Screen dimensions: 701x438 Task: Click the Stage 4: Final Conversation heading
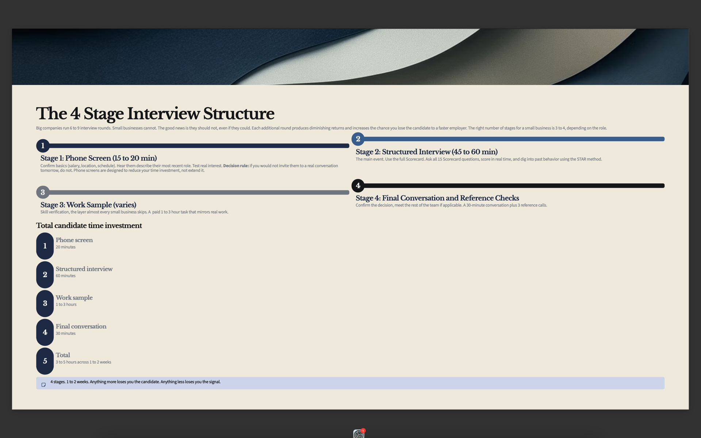point(437,198)
